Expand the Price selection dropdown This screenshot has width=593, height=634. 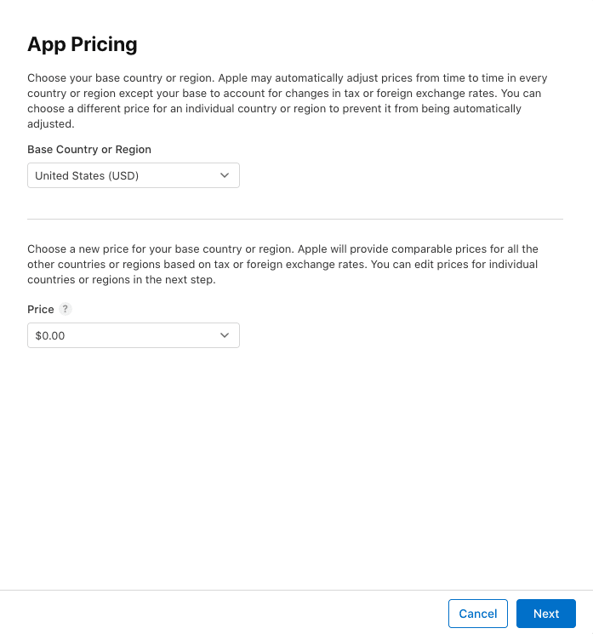(x=134, y=335)
